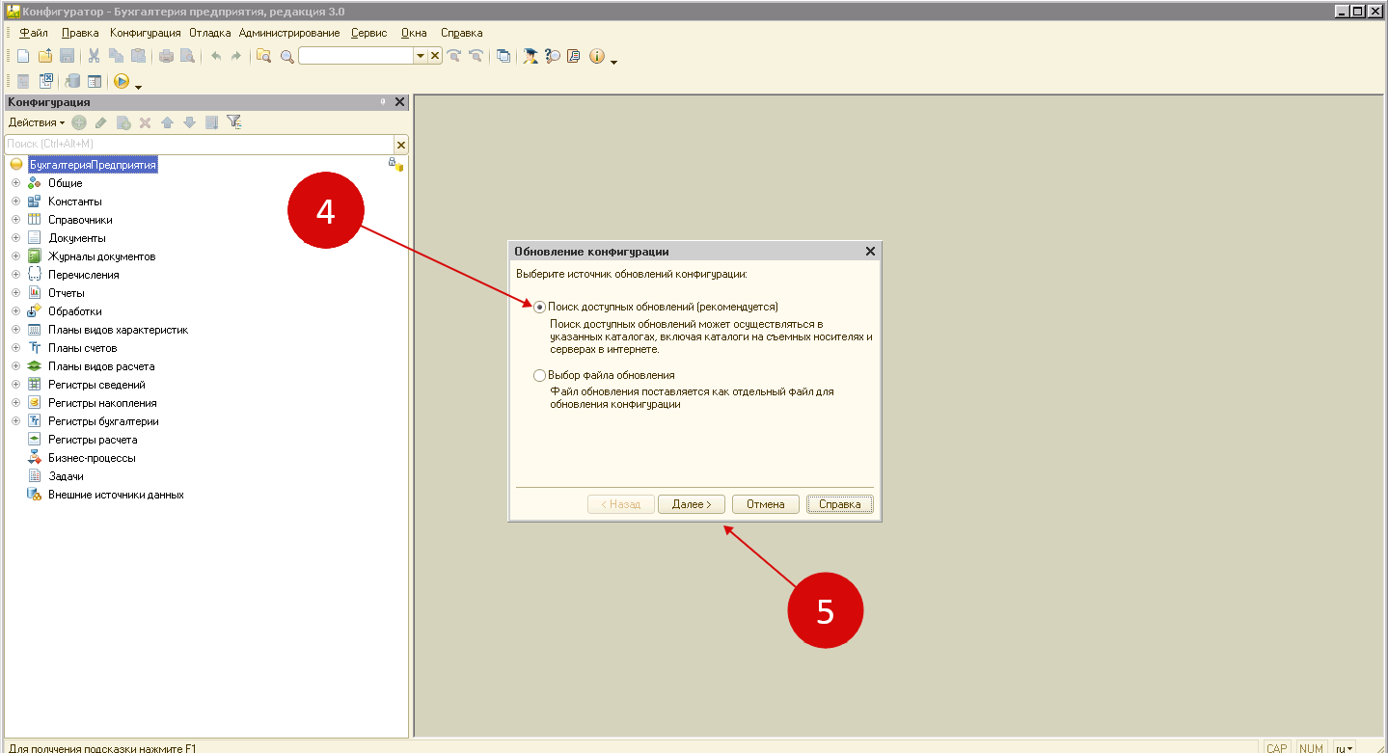
Task: Click the Undo arrow icon
Action: coord(215,56)
